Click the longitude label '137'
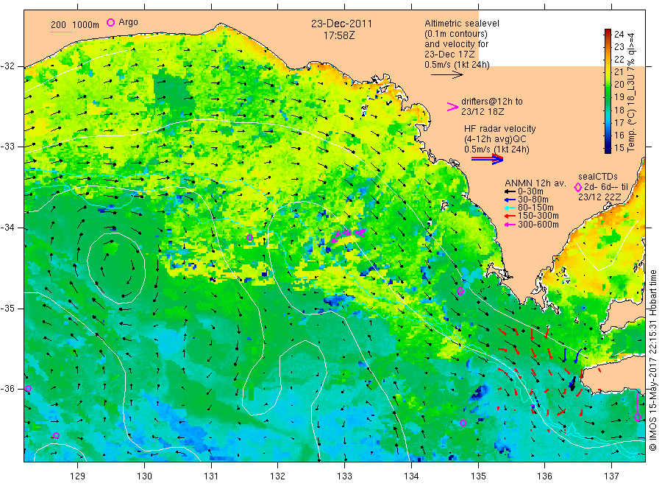 (611, 476)
